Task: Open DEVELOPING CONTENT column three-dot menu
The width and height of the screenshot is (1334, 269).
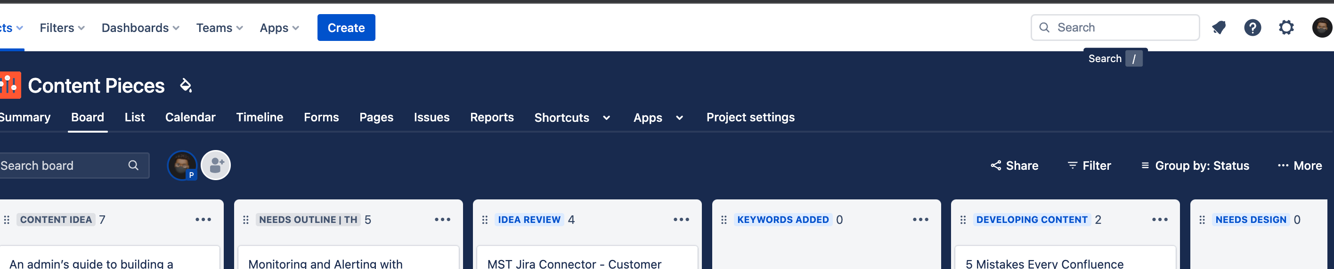Action: pyautogui.click(x=1160, y=220)
